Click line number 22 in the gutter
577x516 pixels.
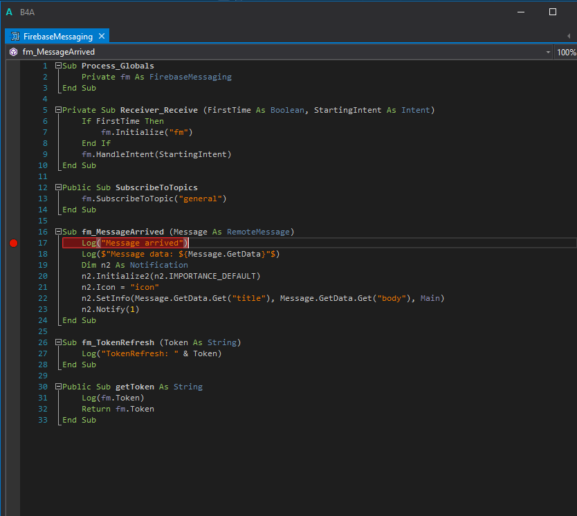[43, 298]
